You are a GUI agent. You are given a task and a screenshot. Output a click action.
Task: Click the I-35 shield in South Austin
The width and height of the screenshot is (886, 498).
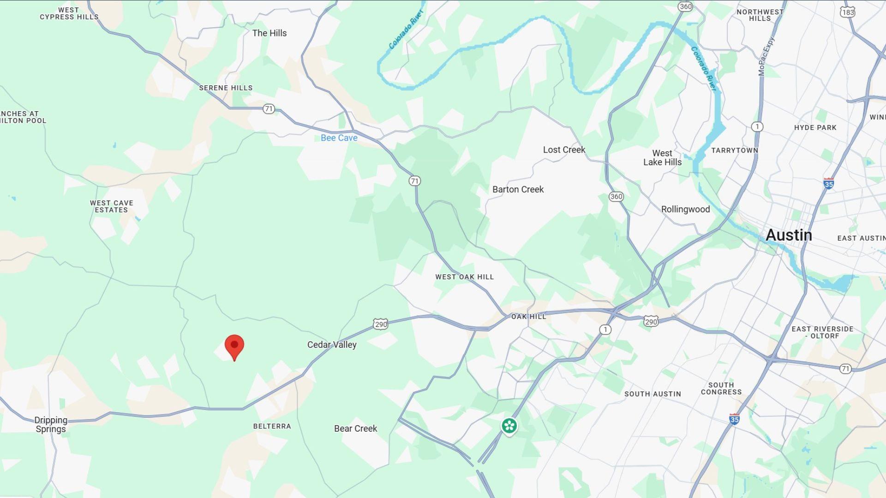click(735, 419)
